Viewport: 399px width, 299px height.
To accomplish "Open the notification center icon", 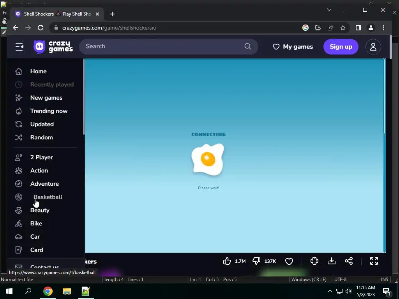I will click(387, 291).
